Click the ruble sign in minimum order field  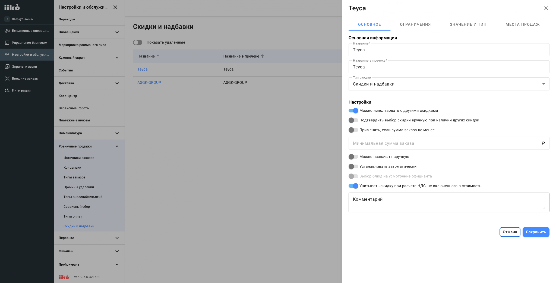[x=543, y=143]
